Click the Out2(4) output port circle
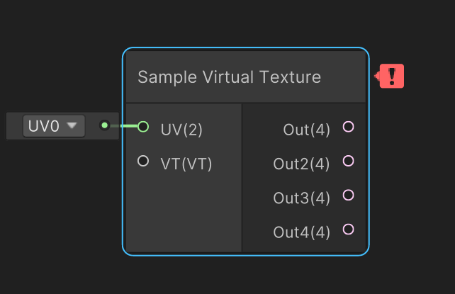The image size is (455, 294). (x=348, y=161)
